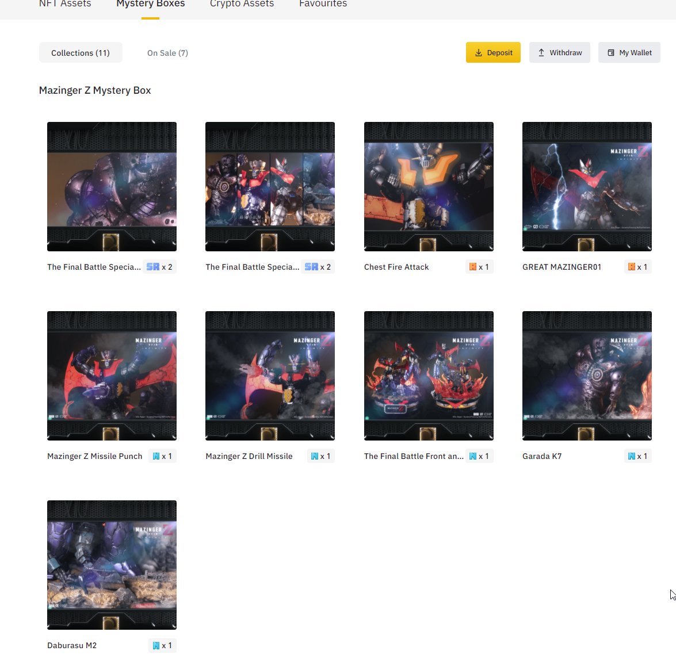
Task: Click the download arrow icon in Deposit
Action: click(479, 52)
